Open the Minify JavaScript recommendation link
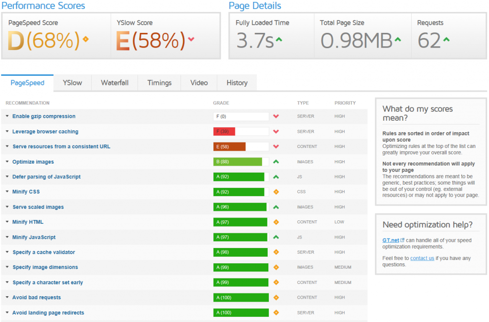Image resolution: width=489 pixels, height=322 pixels. pos(34,237)
